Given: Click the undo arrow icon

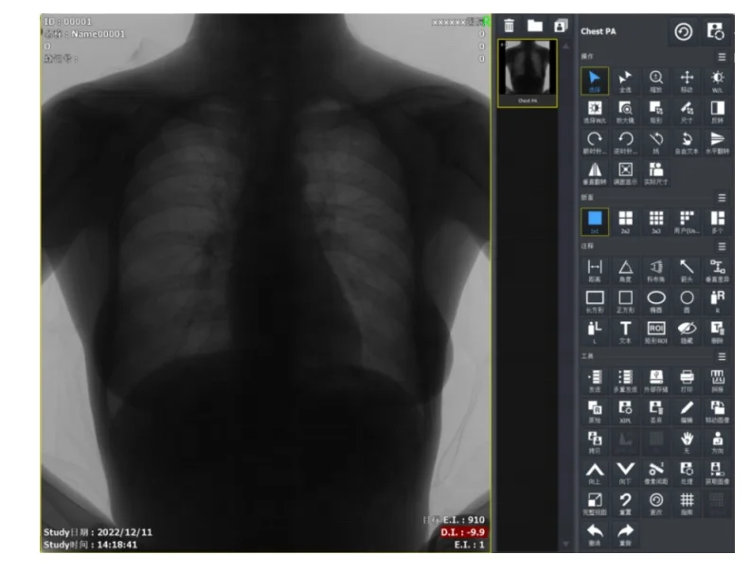Looking at the screenshot, I should coord(595,534).
